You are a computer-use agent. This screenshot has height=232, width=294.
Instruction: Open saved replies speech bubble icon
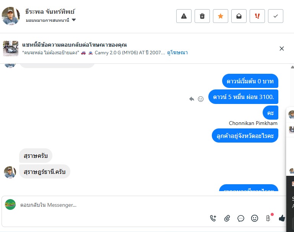point(241,218)
